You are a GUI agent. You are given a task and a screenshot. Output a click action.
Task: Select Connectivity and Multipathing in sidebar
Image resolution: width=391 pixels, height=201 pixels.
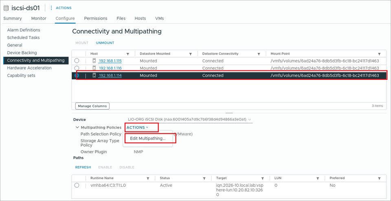(x=36, y=60)
